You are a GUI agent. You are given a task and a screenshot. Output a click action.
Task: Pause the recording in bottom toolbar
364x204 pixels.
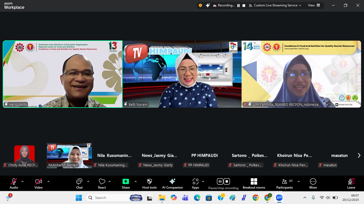coord(220,181)
